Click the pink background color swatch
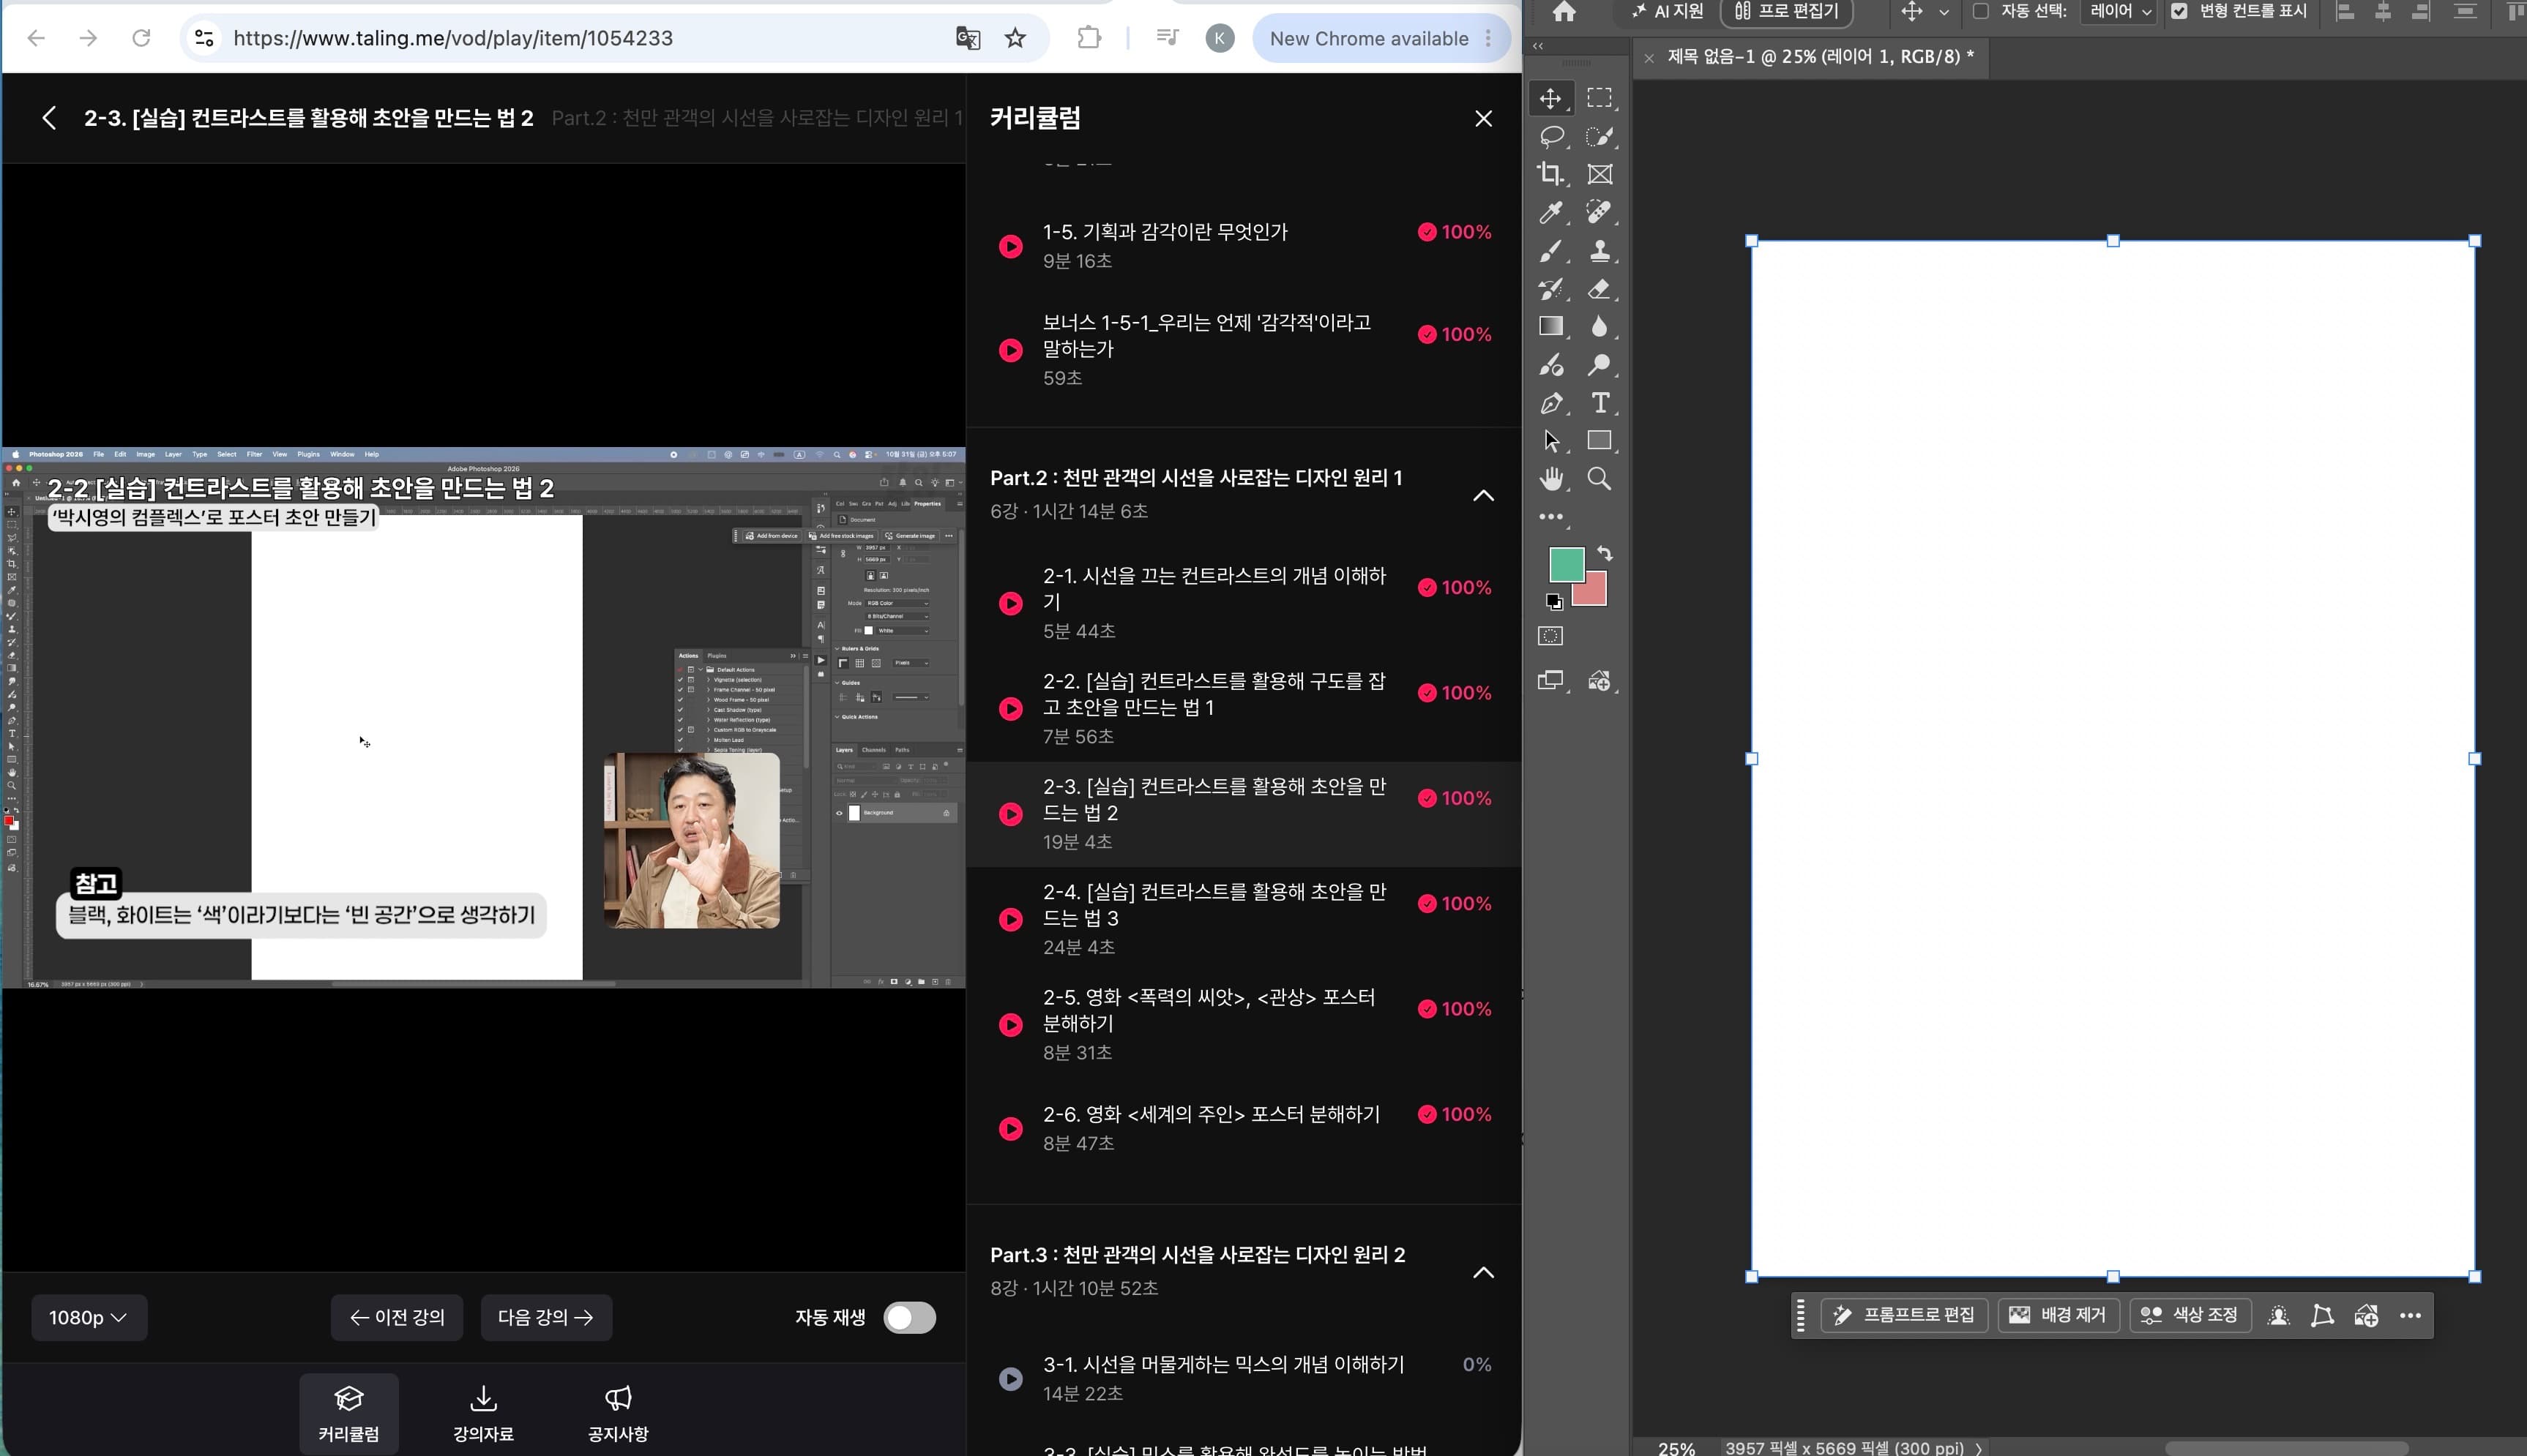The height and width of the screenshot is (1456, 2527). click(1594, 592)
